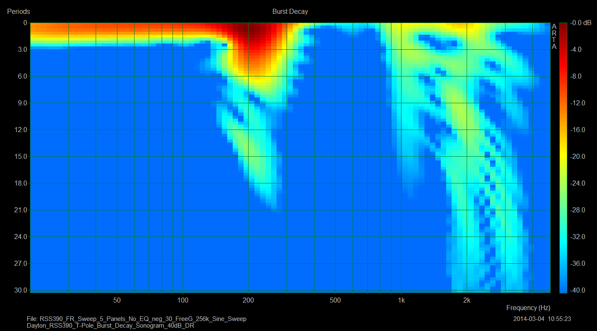Click the 50 Hz frequency tick label
The width and height of the screenshot is (597, 331).
coord(117,300)
